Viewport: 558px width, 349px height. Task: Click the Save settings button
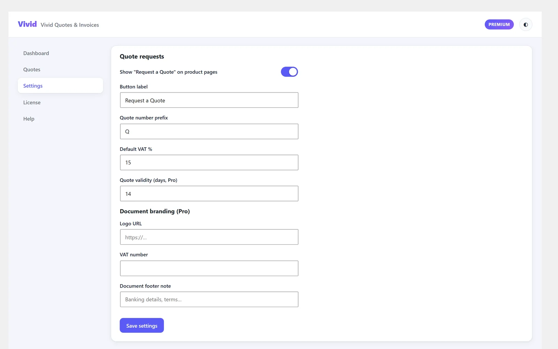click(x=142, y=325)
